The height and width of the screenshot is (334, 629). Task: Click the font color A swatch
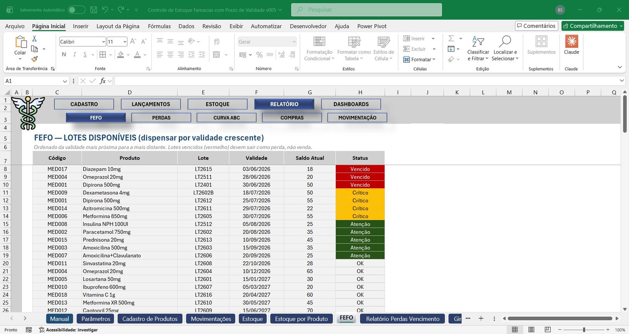[x=137, y=55]
